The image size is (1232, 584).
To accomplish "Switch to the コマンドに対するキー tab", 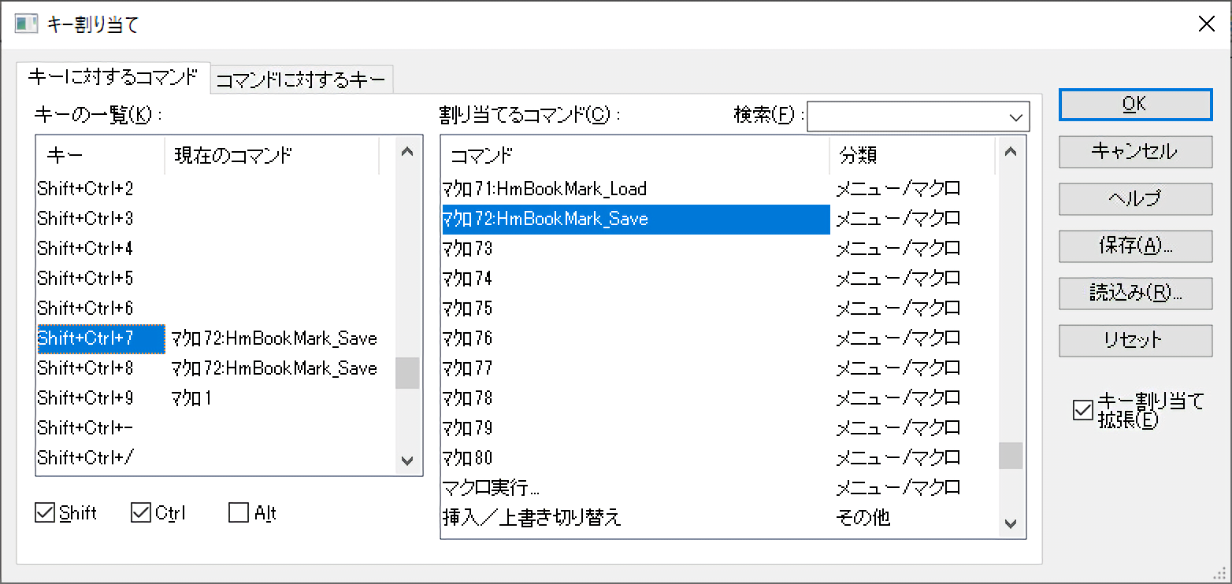I will tap(301, 79).
